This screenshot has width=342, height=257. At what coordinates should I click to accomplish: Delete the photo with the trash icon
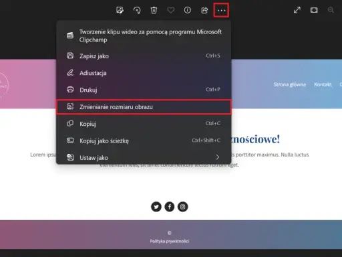tap(154, 10)
